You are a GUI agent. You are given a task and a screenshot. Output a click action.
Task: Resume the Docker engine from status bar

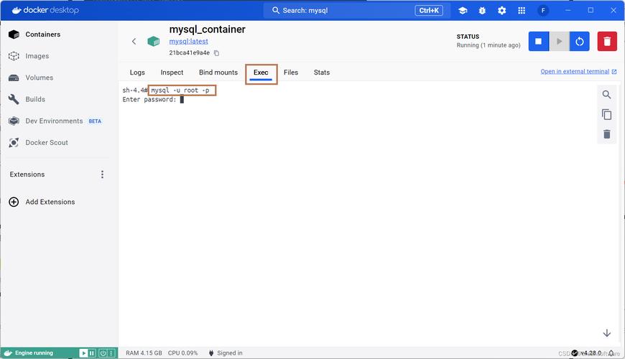click(x=83, y=353)
